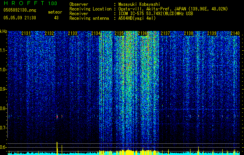244x155 pixels.
Task: Click the meteor count 43
Action: pyautogui.click(x=56, y=18)
